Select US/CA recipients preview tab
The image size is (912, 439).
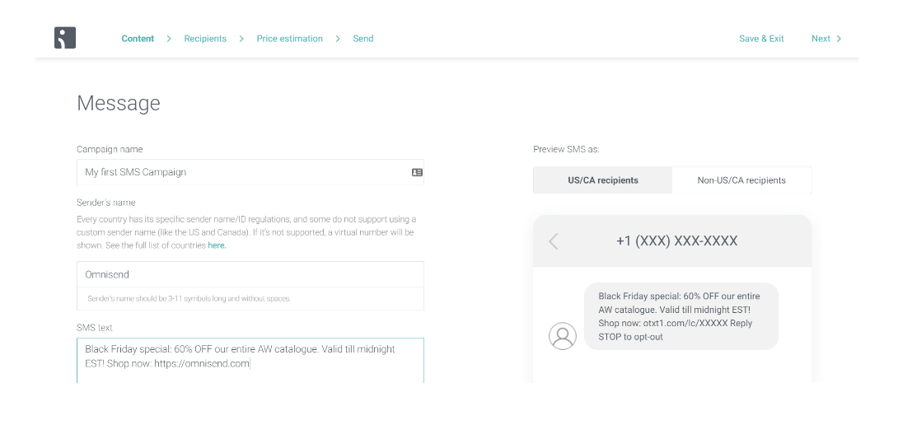602,180
